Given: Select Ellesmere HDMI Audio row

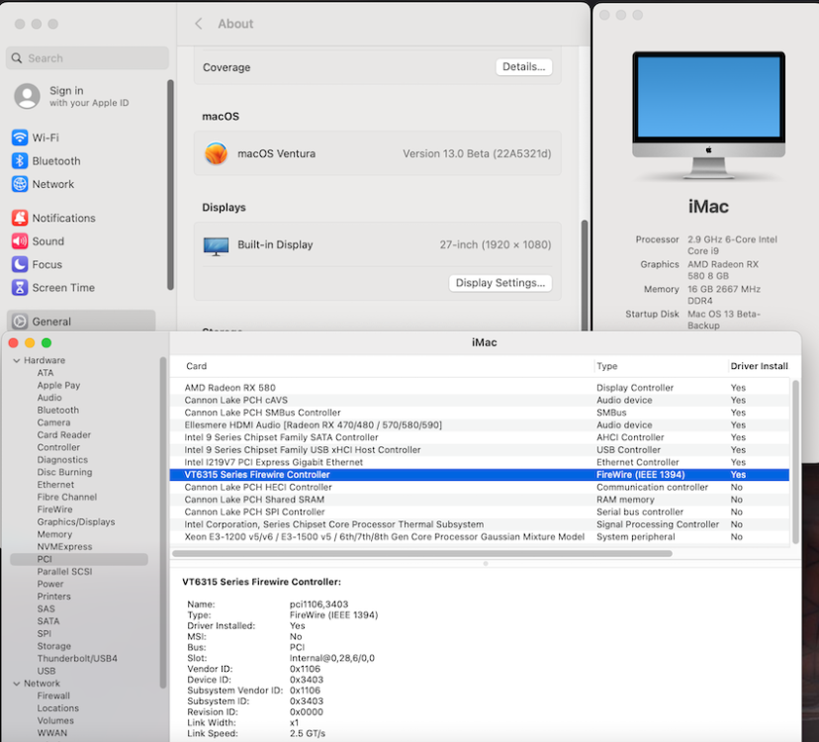Looking at the screenshot, I should coord(480,424).
